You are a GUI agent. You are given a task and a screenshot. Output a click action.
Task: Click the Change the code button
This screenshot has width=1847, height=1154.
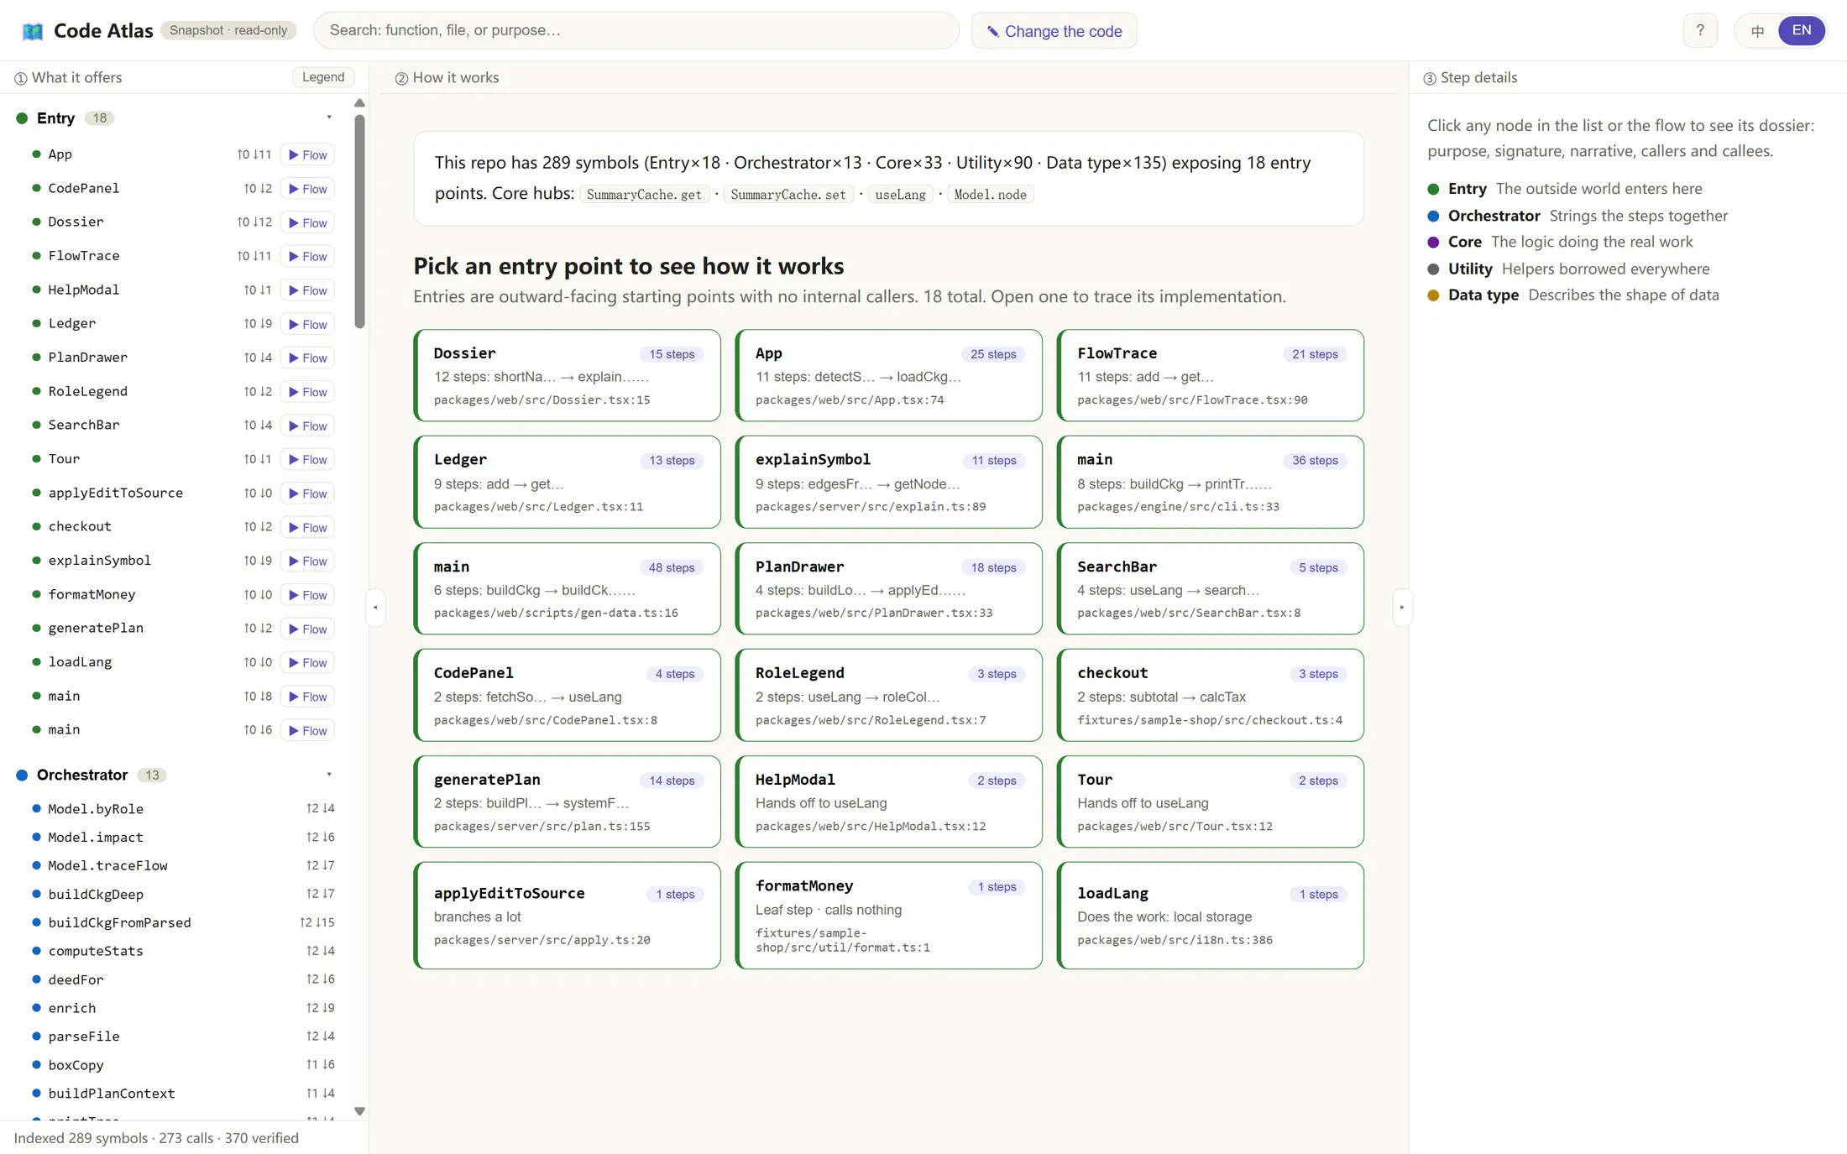click(x=1054, y=31)
